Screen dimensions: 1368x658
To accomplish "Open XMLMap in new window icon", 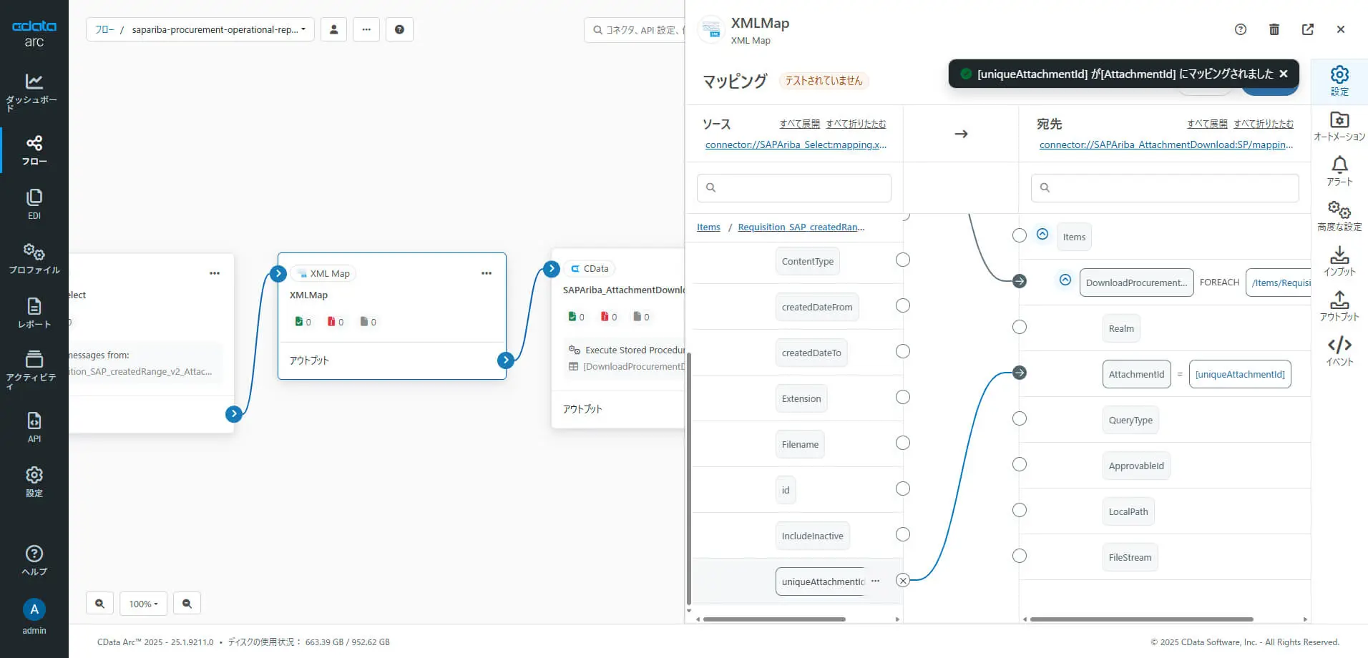I will [1307, 29].
